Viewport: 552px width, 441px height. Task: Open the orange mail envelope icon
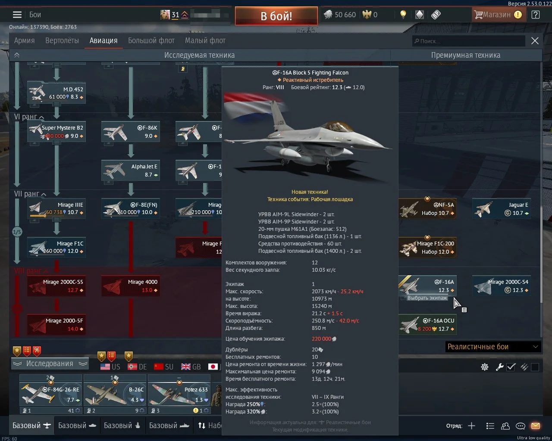click(x=535, y=426)
